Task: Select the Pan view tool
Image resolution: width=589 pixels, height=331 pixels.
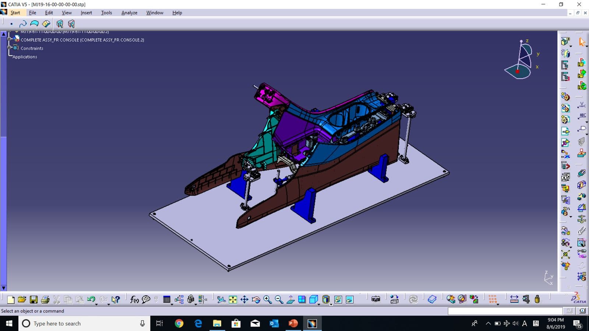Action: [x=244, y=300]
